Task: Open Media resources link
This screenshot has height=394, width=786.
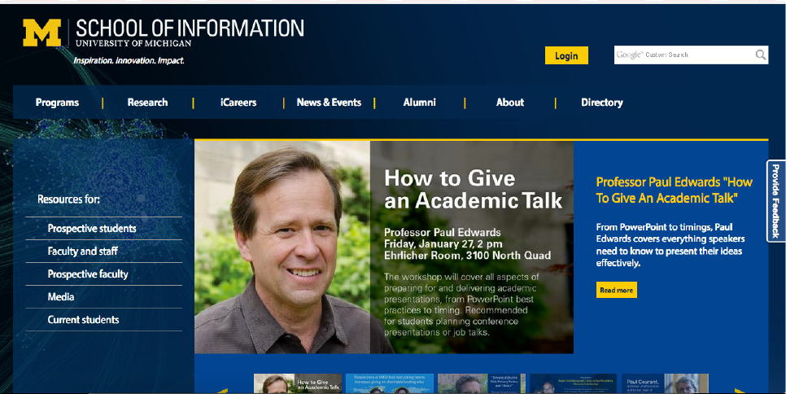Action: point(61,297)
